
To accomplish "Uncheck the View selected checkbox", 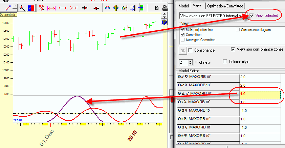I will pyautogui.click(x=251, y=16).
